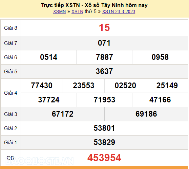Open the XSTN 23-3-2023 link
The image size is (189, 169).
point(119,12)
